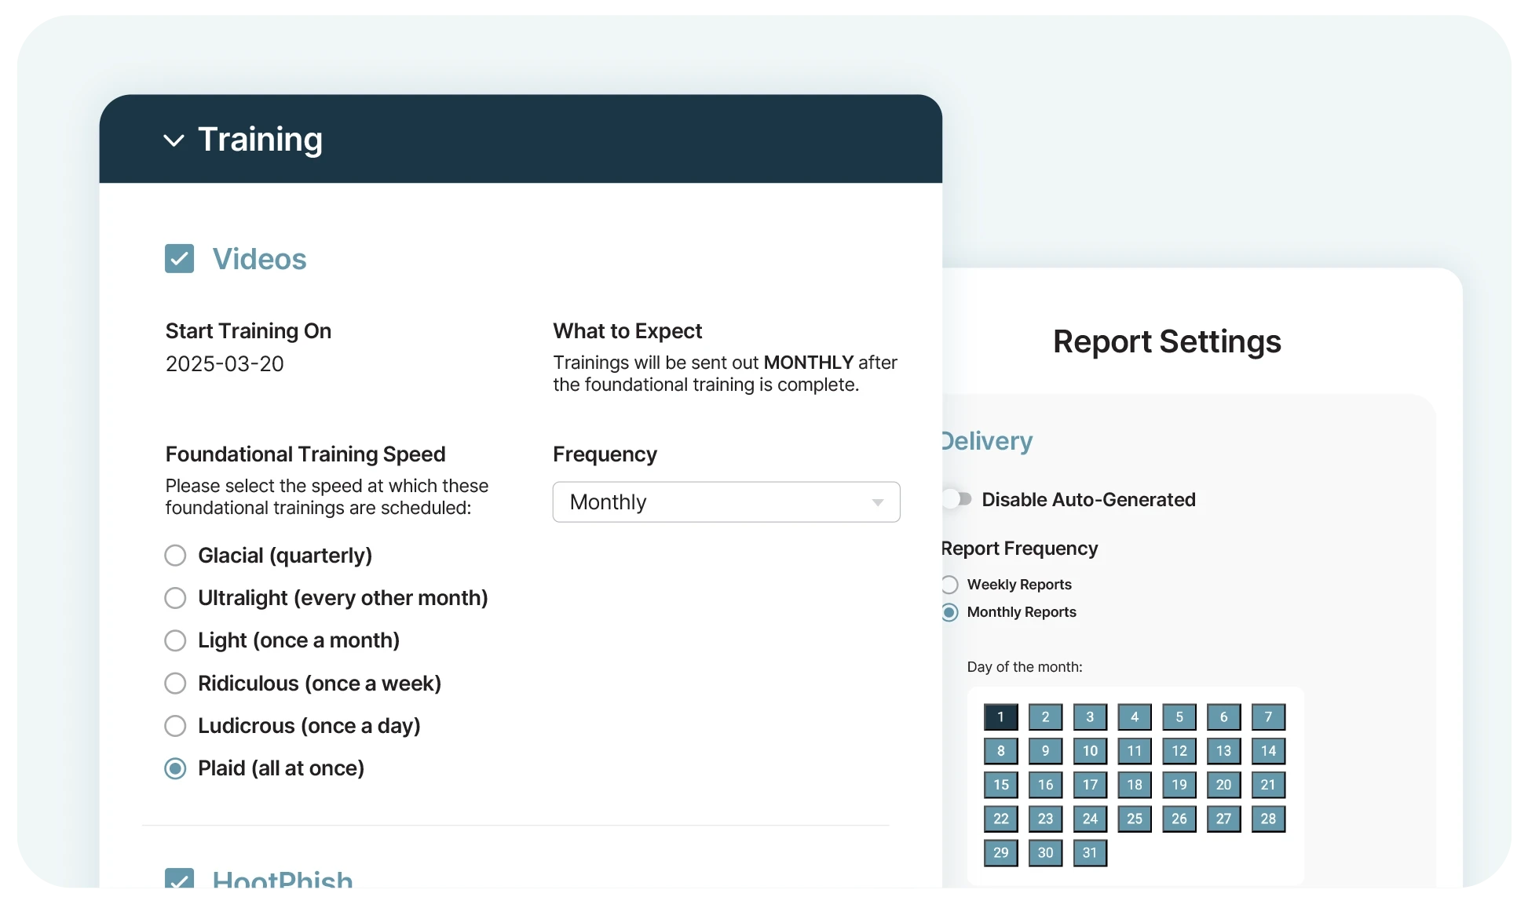Select Glacial (quarterly) training speed
Image resolution: width=1528 pixels, height=908 pixels.
click(x=175, y=556)
